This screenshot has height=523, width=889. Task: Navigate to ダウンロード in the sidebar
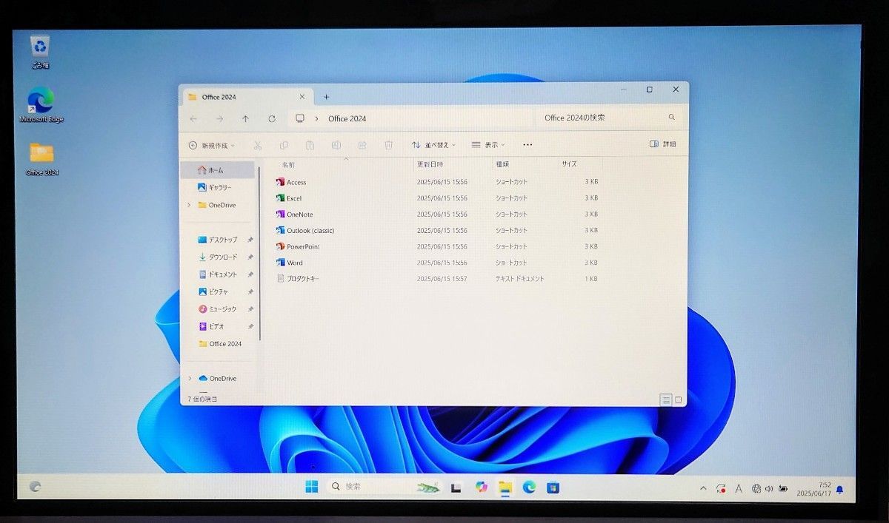pyautogui.click(x=222, y=257)
